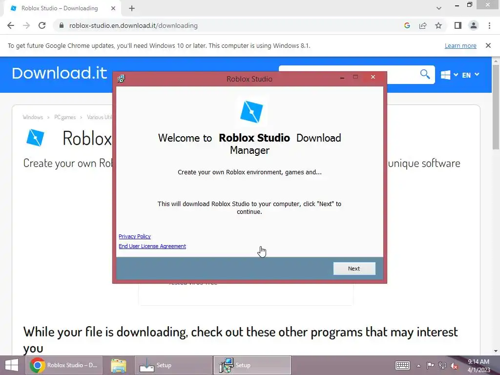Screen dimensions: 500x375
Task: Open the Chrome tab search chevron
Action: (x=439, y=8)
